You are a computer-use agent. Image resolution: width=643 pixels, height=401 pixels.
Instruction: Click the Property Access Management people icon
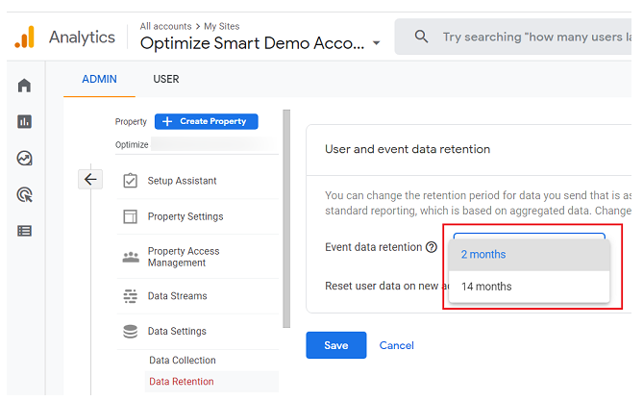[x=131, y=257]
